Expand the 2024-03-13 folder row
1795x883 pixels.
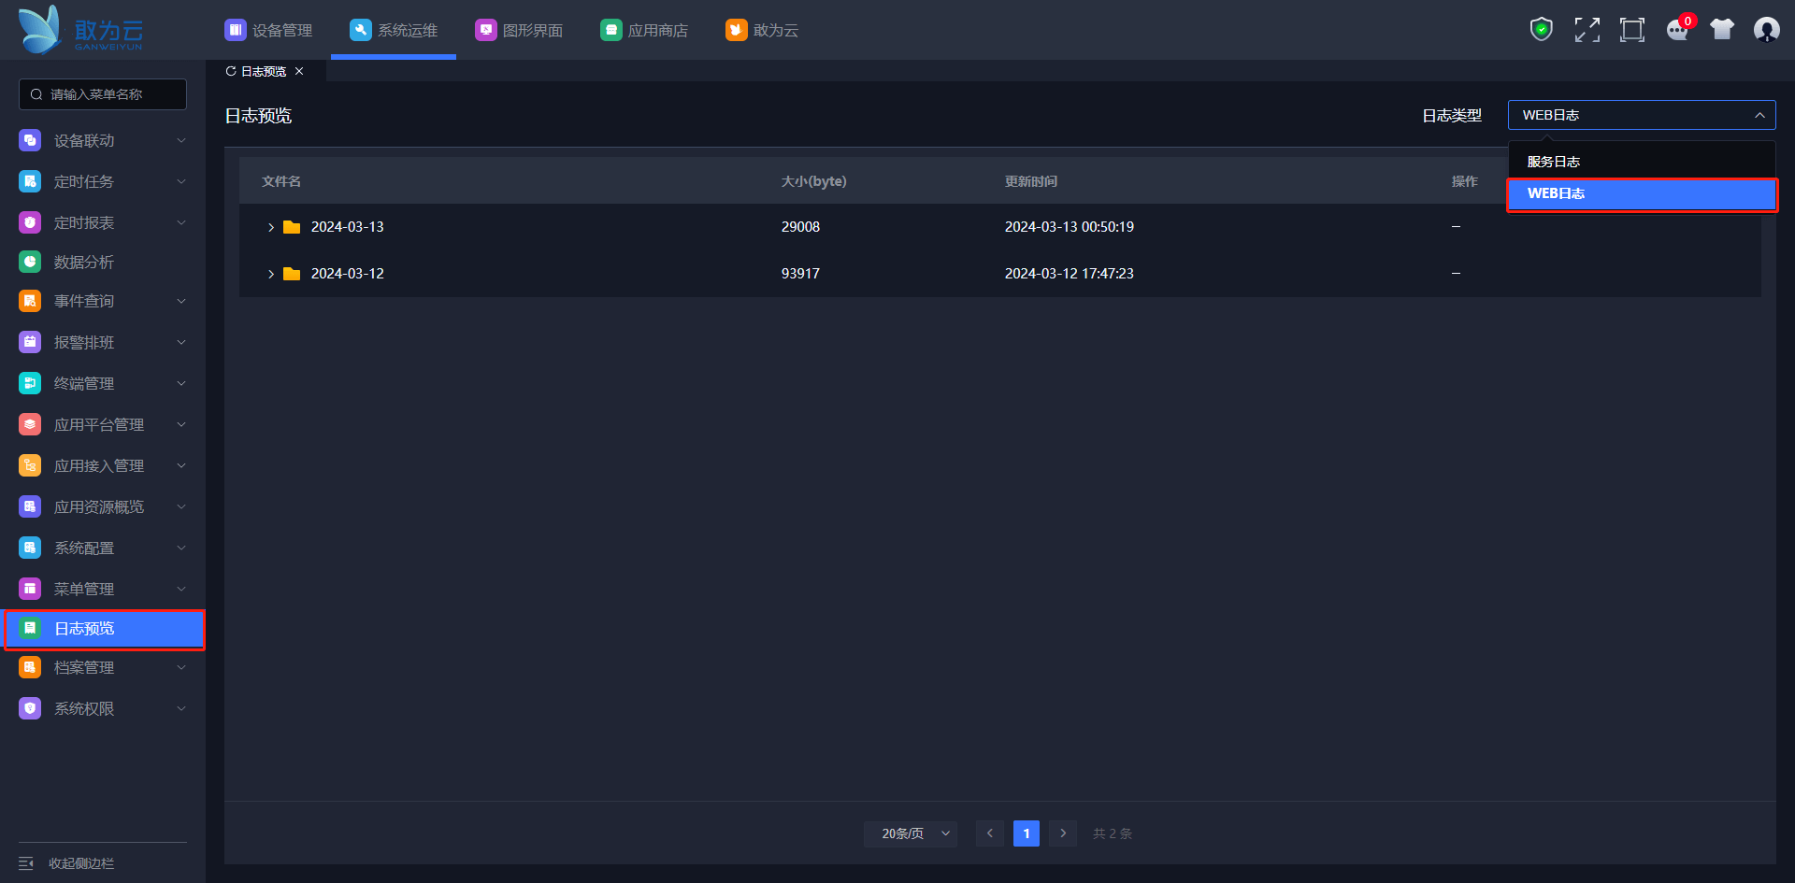[271, 227]
